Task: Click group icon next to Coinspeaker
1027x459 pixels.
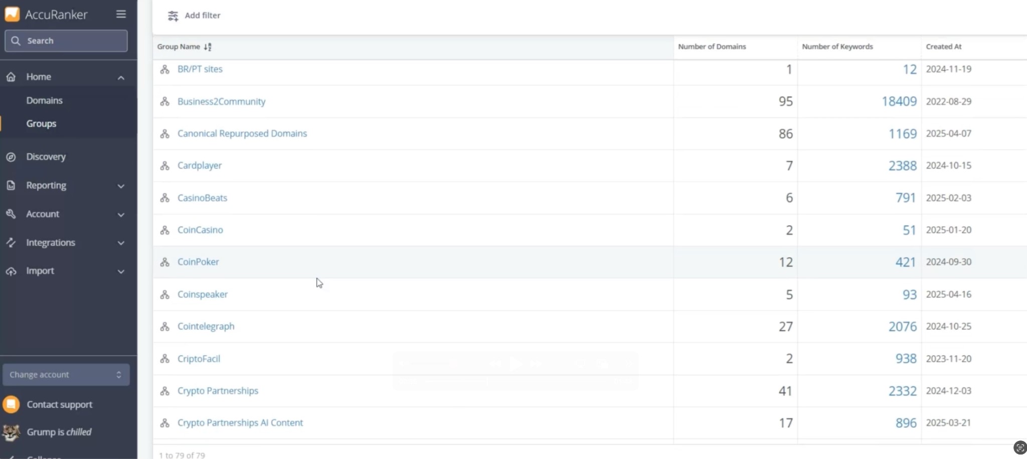Action: click(x=164, y=294)
